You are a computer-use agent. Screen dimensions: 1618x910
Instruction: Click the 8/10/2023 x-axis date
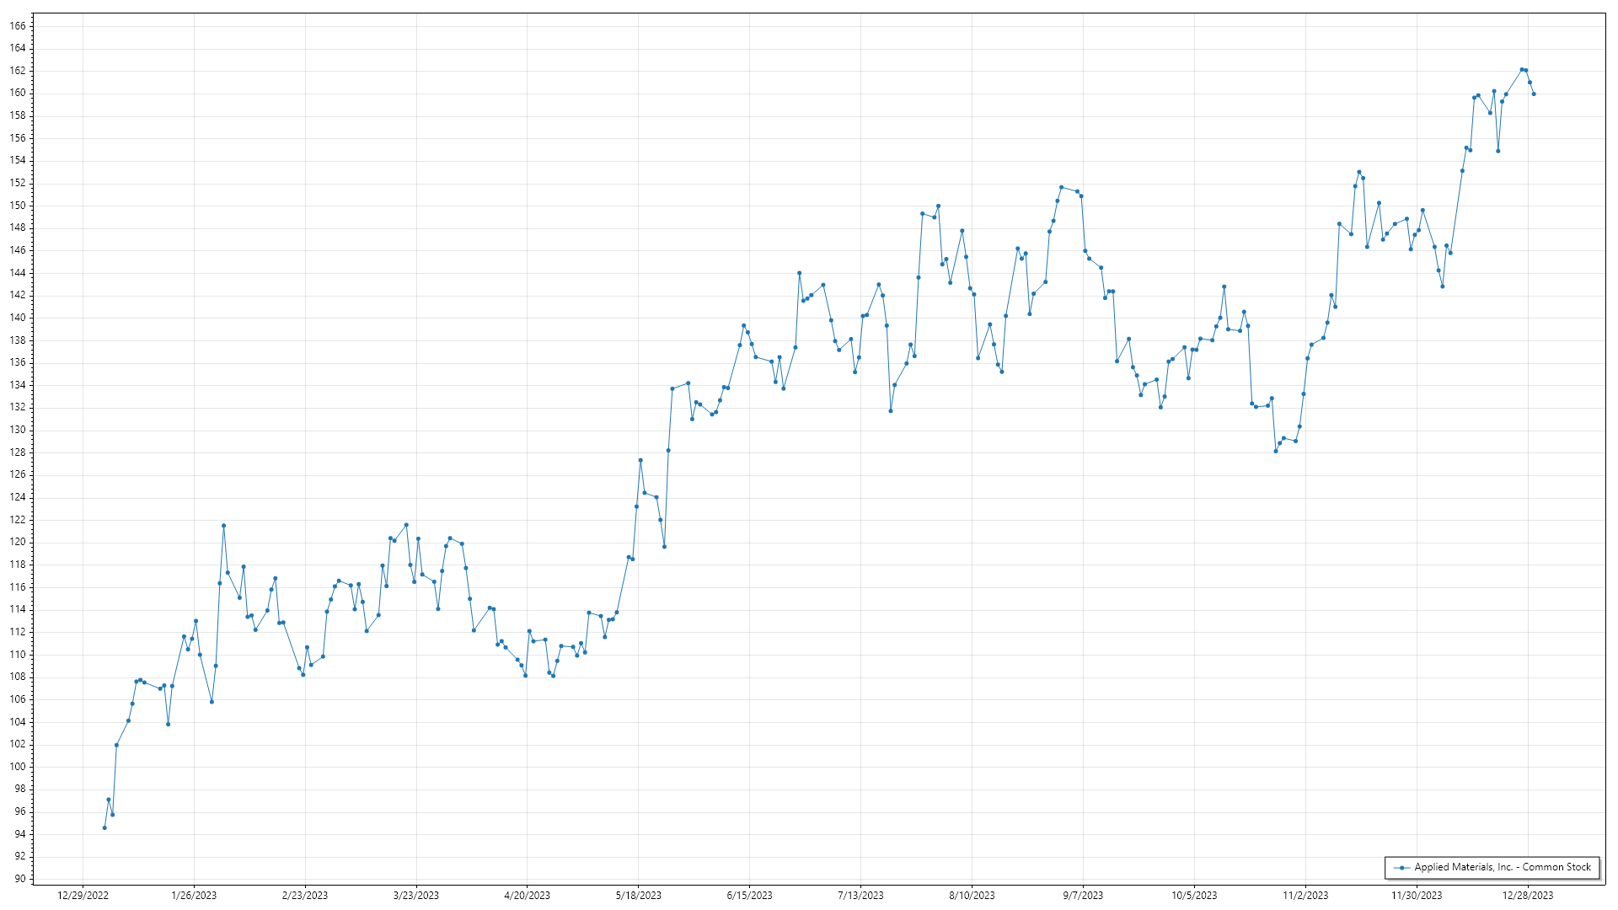(972, 896)
